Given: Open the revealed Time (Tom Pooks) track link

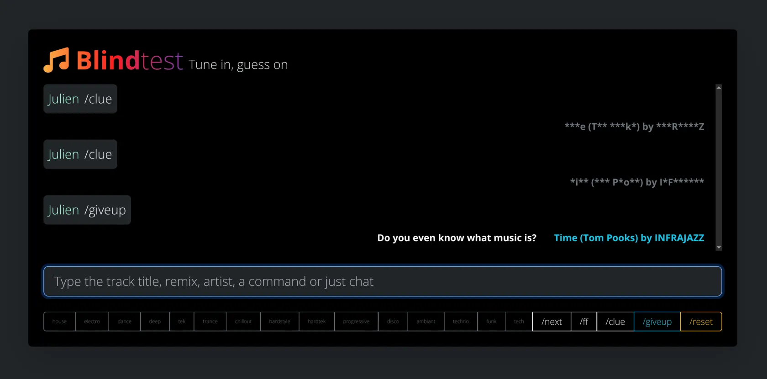Looking at the screenshot, I should (x=629, y=238).
